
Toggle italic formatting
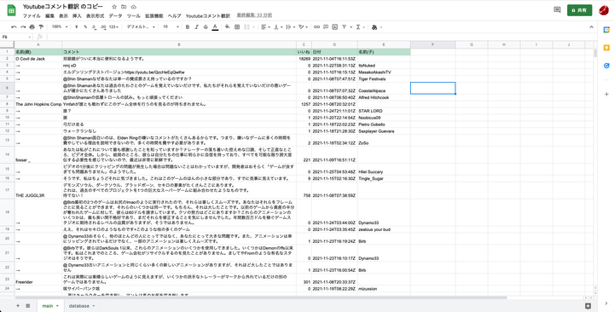point(197,27)
